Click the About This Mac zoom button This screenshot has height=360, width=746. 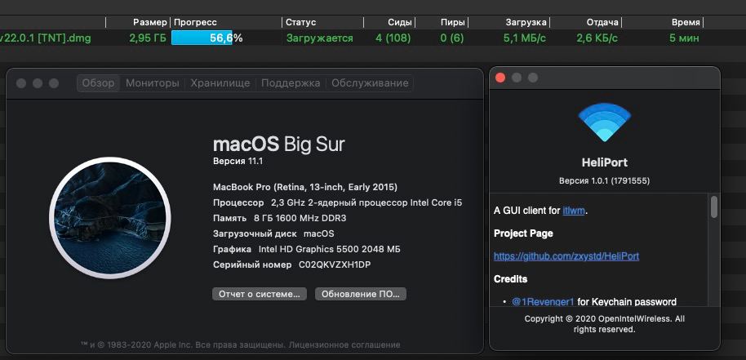[54, 83]
